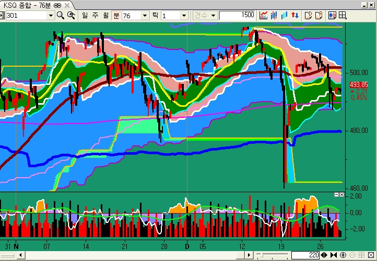377x261 pixels.
Task: Expand the 건수 count type dropdown
Action: click(213, 16)
